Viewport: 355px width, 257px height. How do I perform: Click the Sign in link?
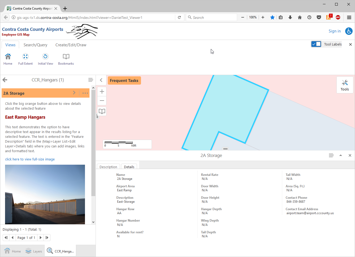click(x=335, y=31)
